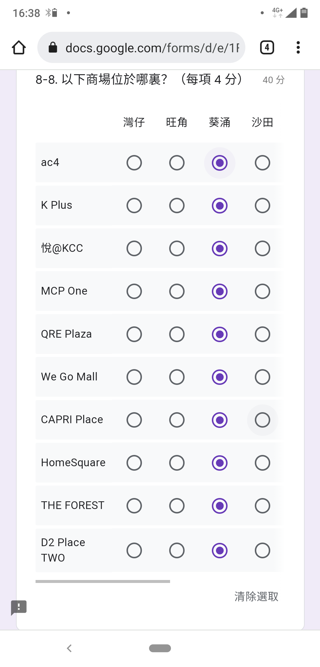The width and height of the screenshot is (320, 667).
Task: Choose 沙田 for MCP One
Action: (263, 291)
